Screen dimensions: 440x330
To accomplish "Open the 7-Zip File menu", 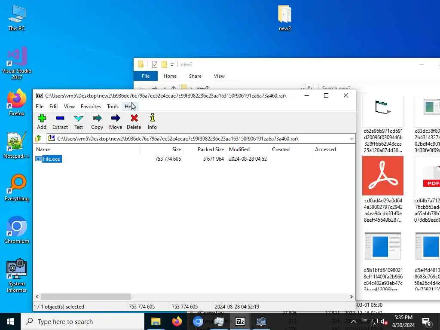I will tap(40, 107).
